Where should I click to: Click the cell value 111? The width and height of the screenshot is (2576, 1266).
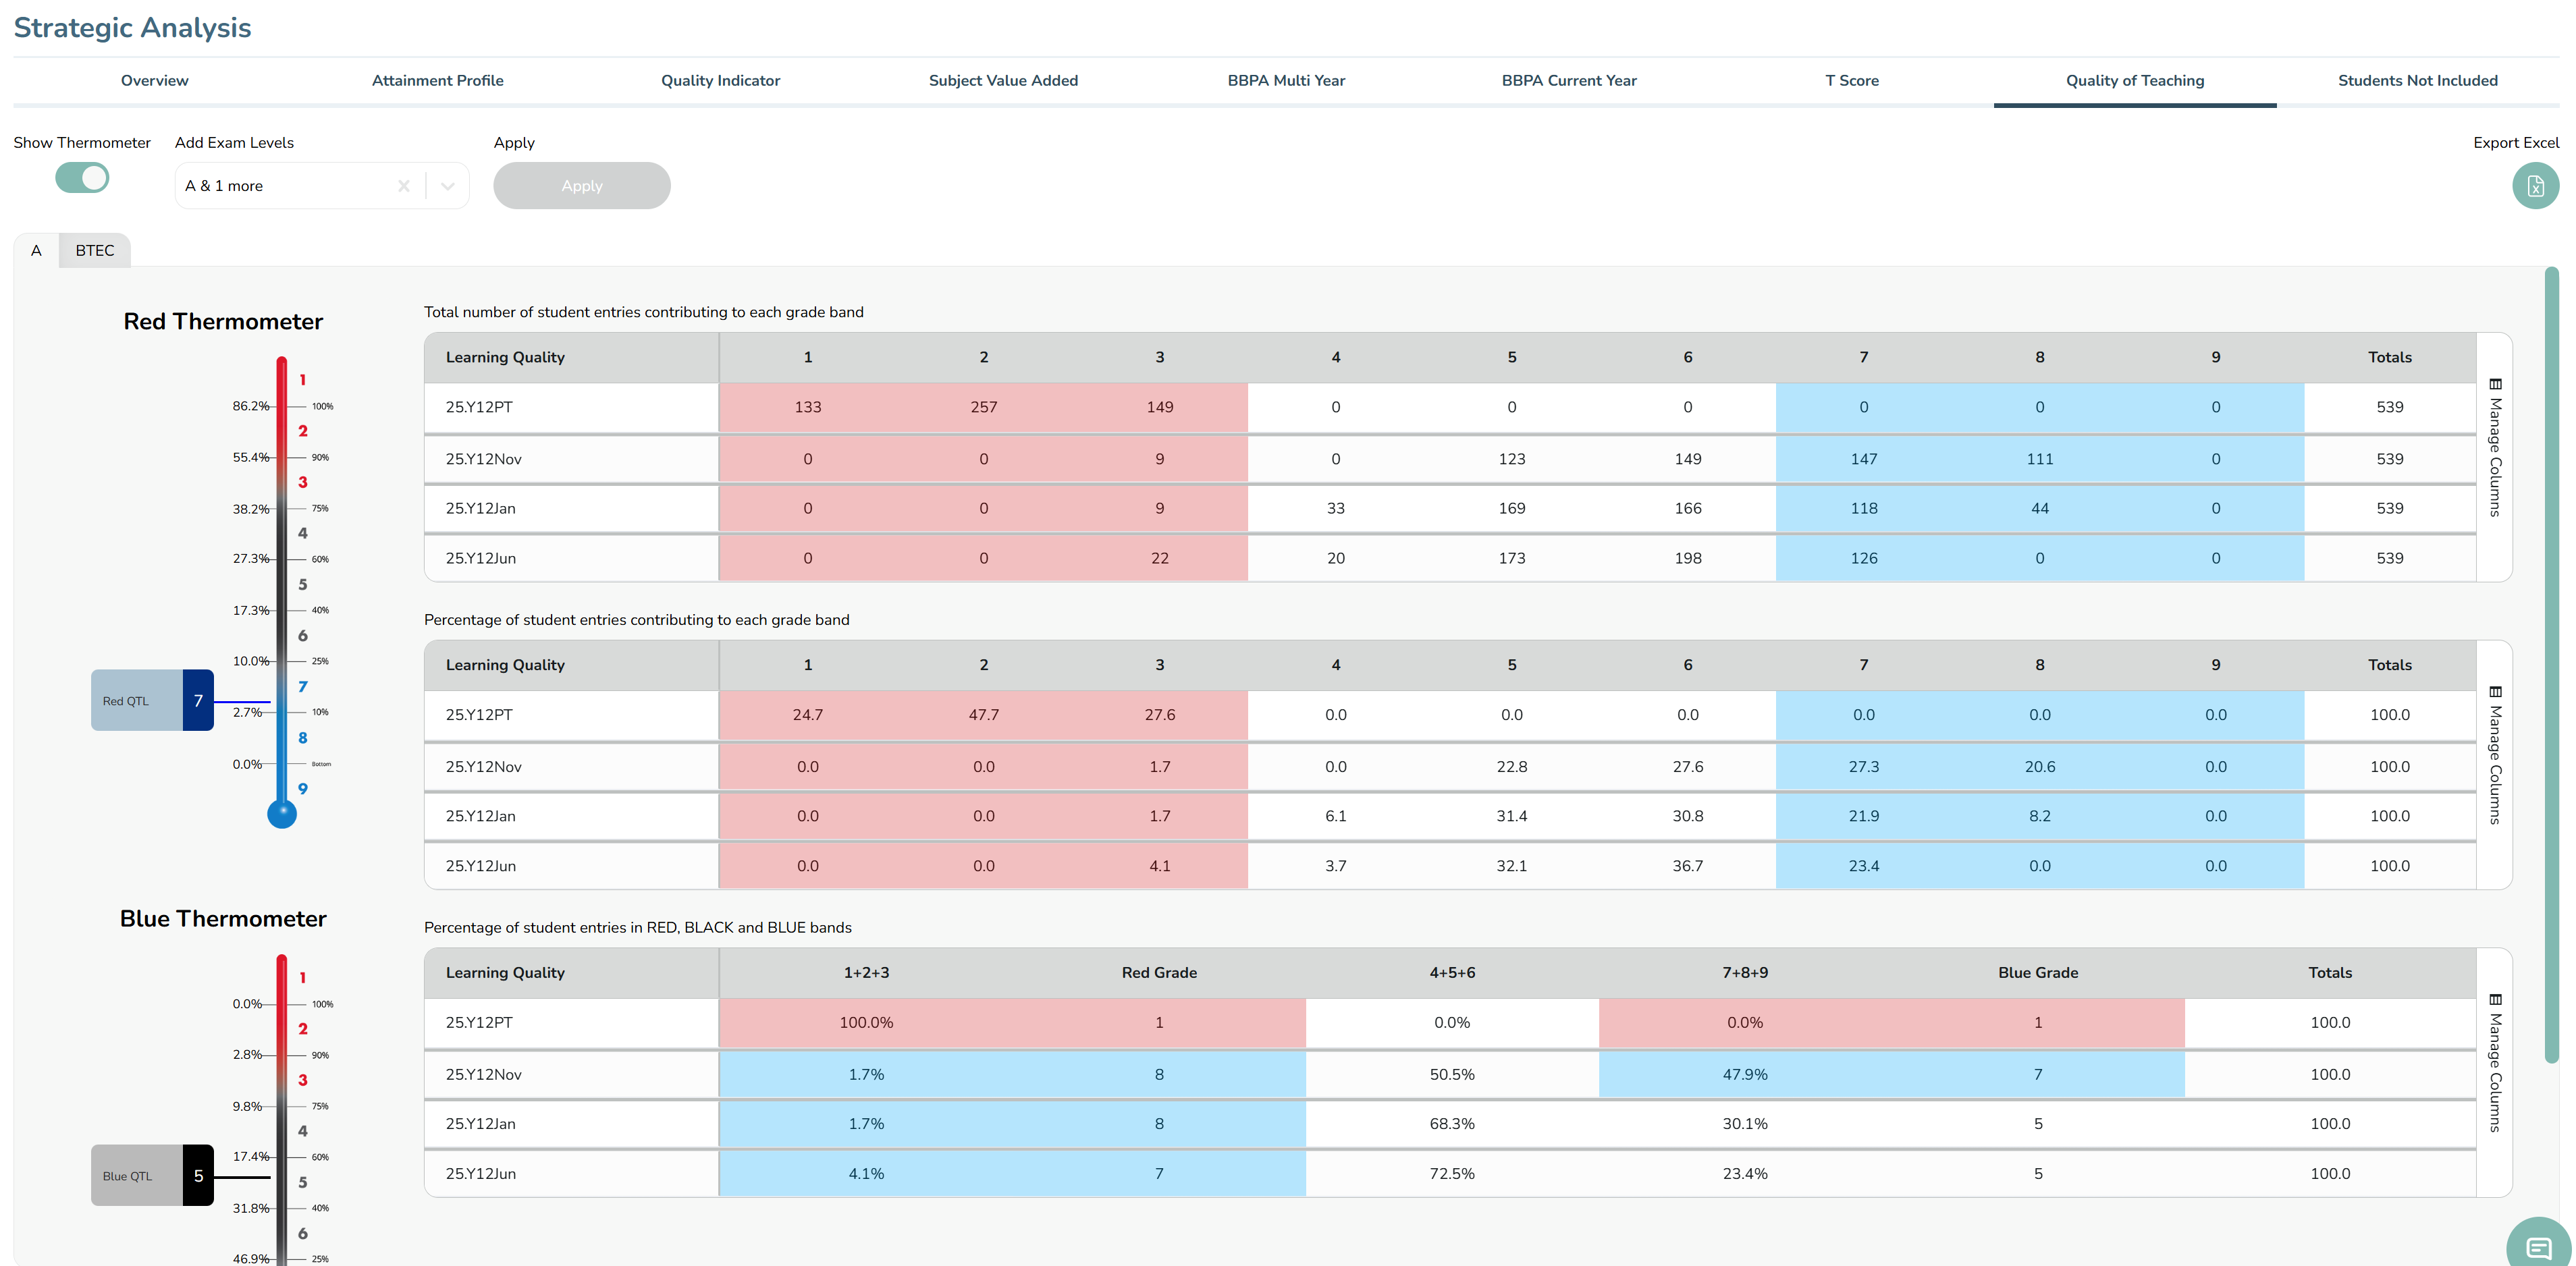click(2040, 459)
